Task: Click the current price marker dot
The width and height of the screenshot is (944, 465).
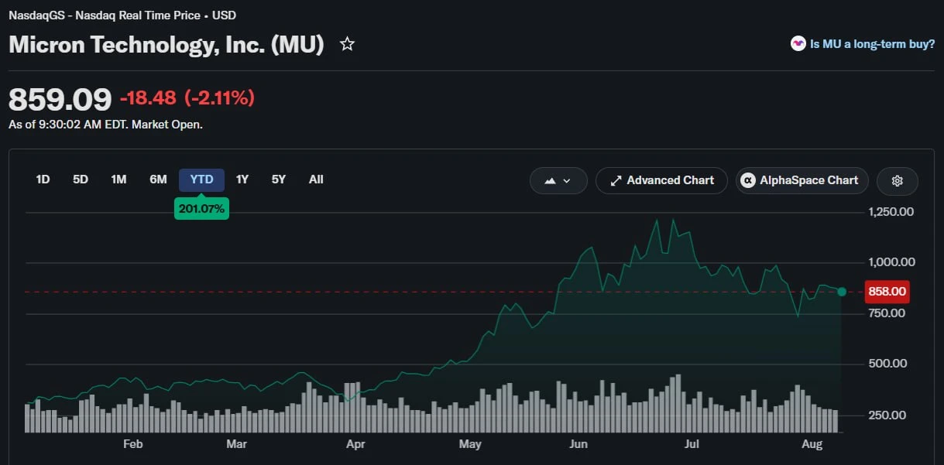Action: click(842, 292)
